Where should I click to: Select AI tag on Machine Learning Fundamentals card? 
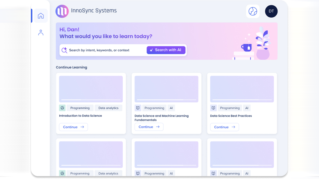point(171,108)
